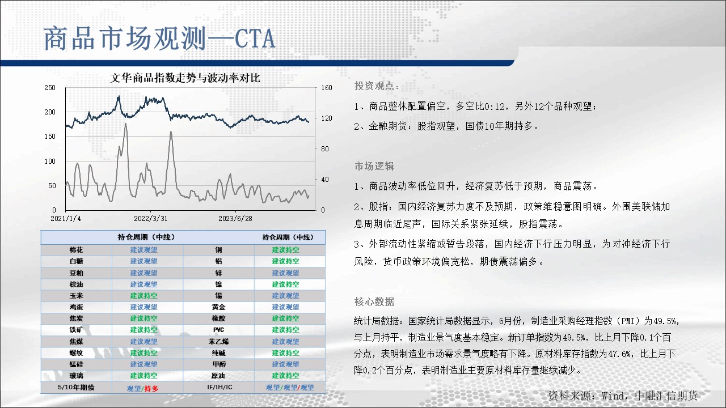This screenshot has width=726, height=408.
Task: Click the 白糖 row label
Action: (76, 261)
